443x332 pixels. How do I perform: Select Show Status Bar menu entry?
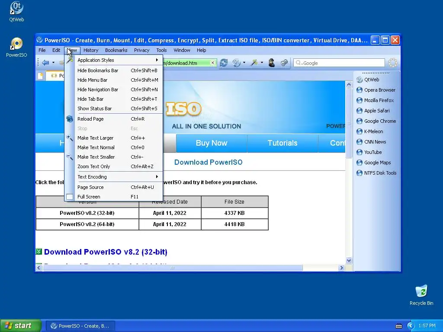coord(114,109)
